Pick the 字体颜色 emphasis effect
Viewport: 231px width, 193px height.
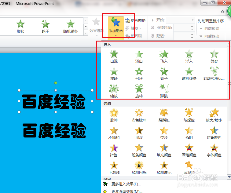click(x=214, y=150)
